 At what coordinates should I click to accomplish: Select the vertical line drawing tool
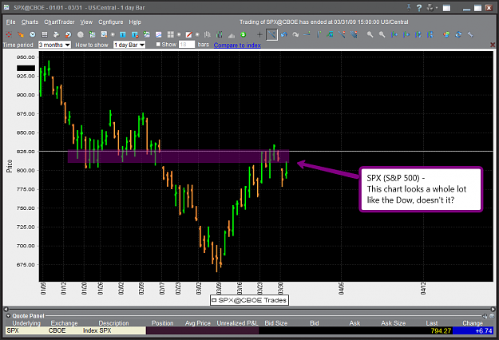[x=319, y=34]
